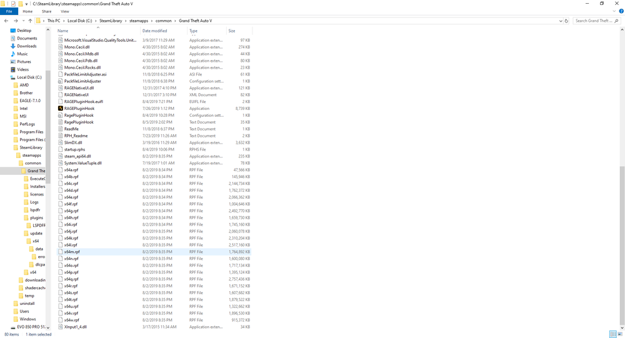Select the System.ValueTuple.dll file name
Viewport: 625px width, 338px height.
[x=83, y=163]
